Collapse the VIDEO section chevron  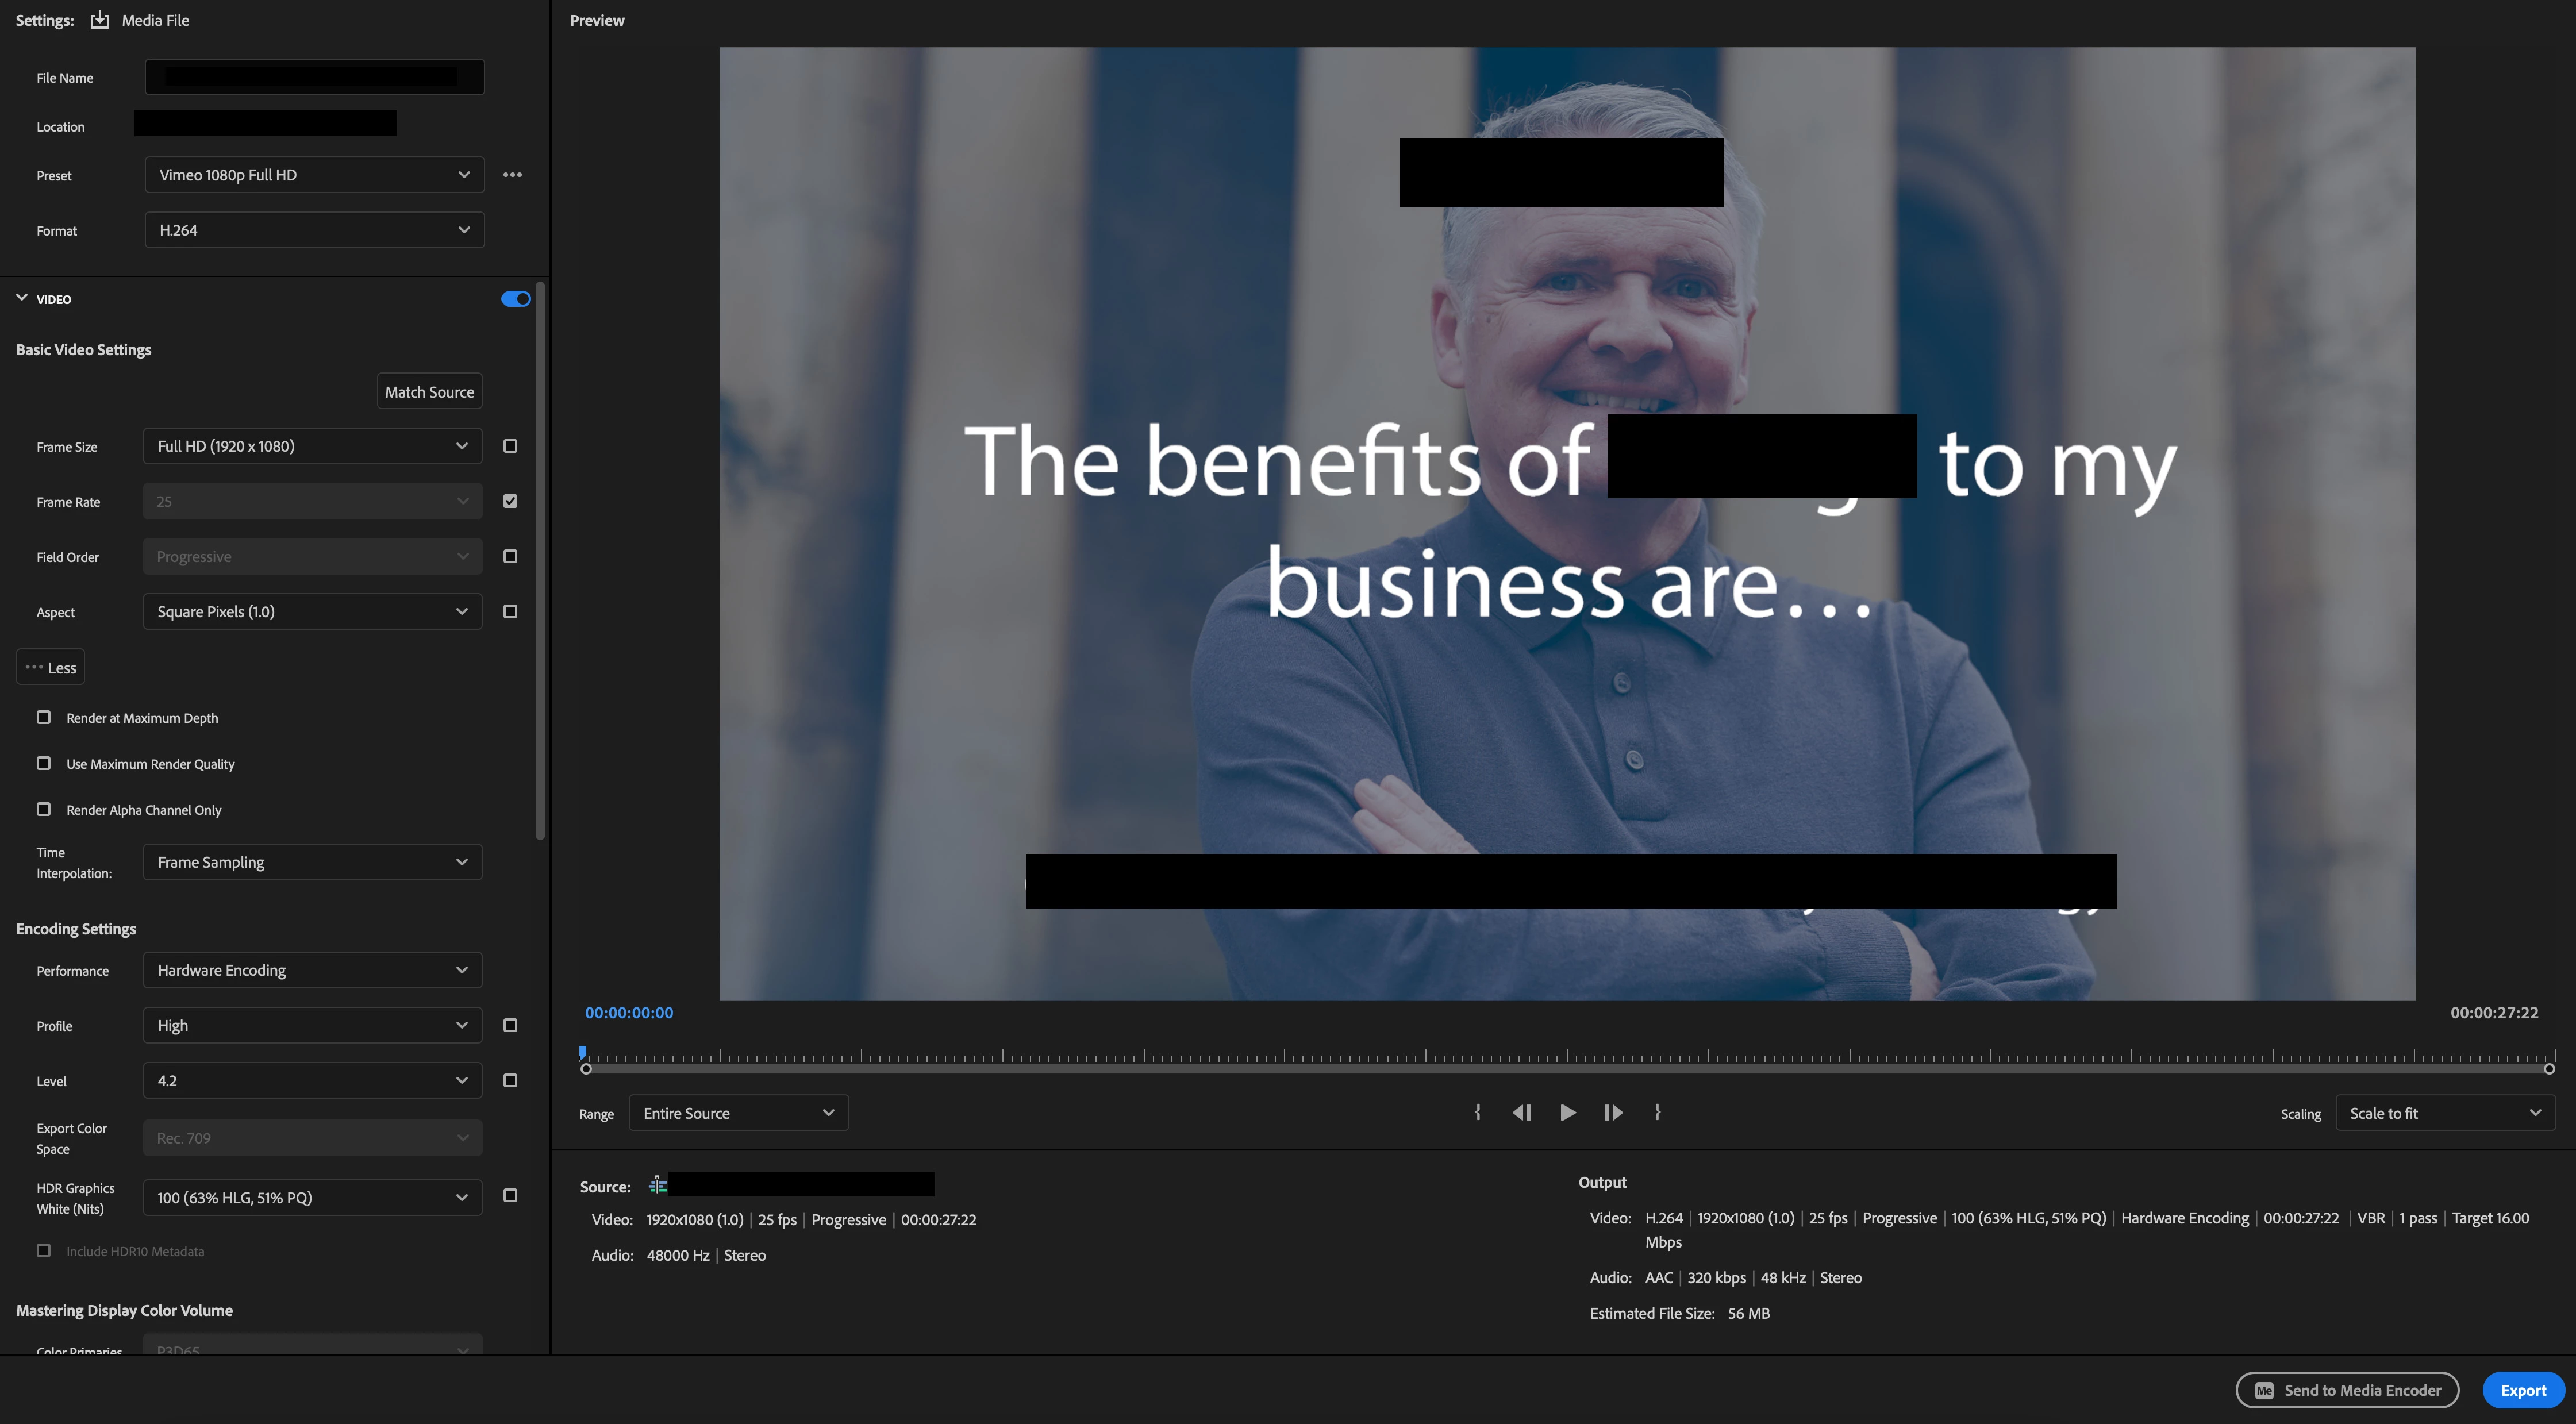(x=22, y=298)
